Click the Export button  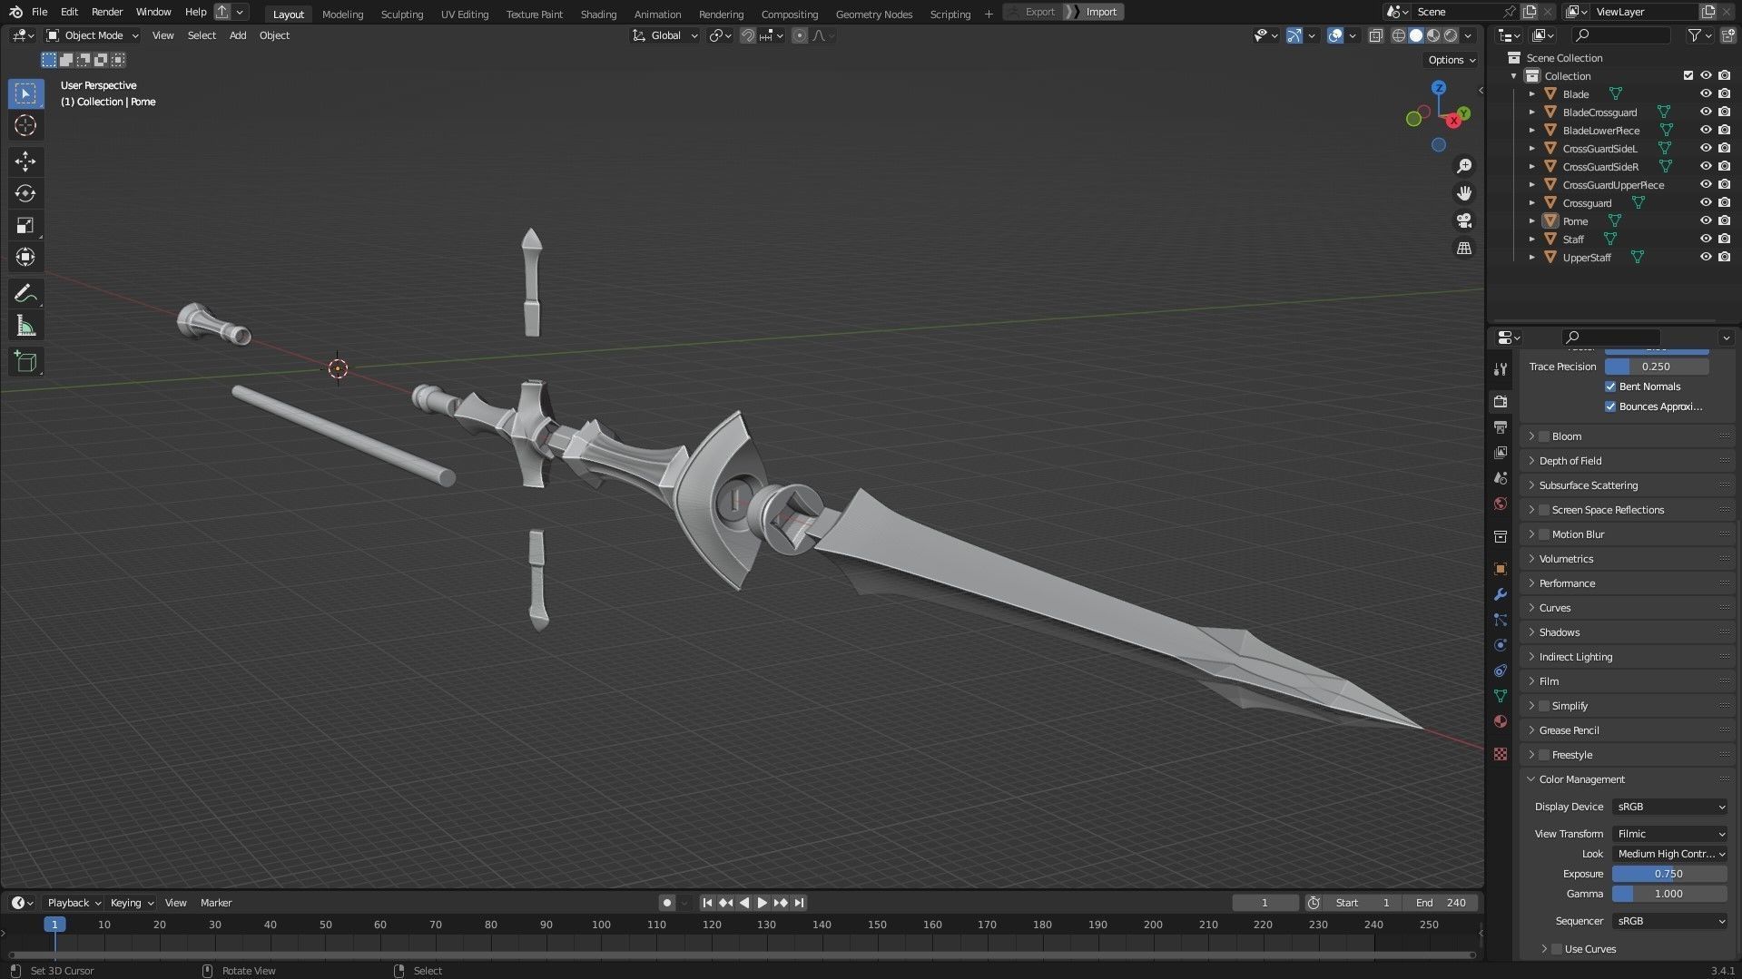click(1033, 12)
